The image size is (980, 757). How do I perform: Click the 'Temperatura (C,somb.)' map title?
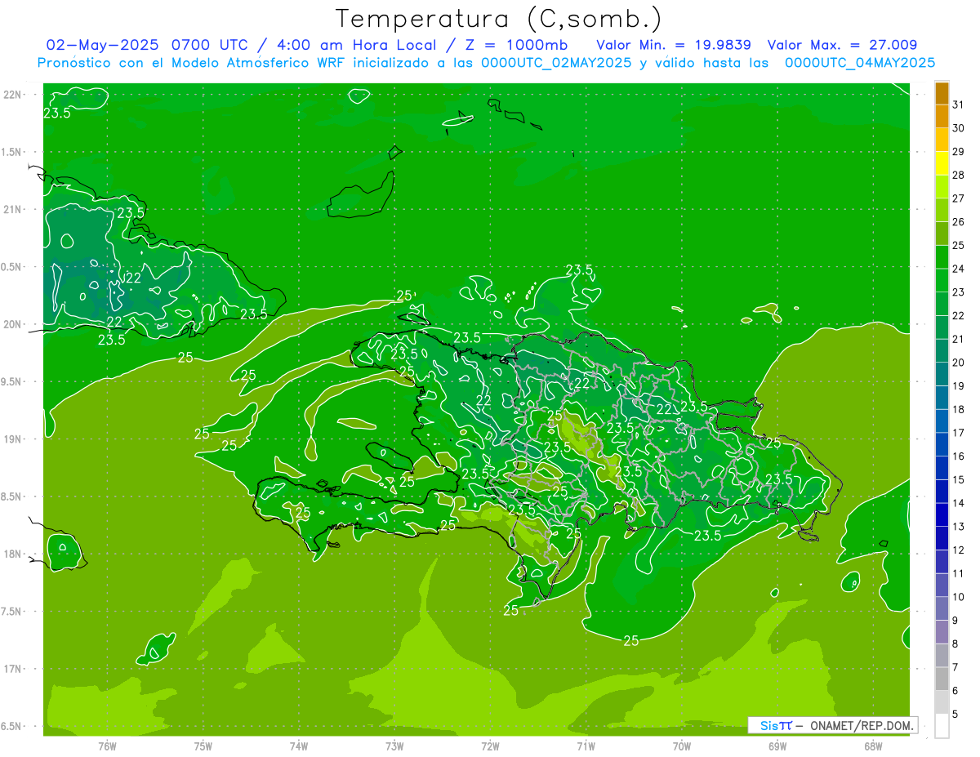coord(499,19)
